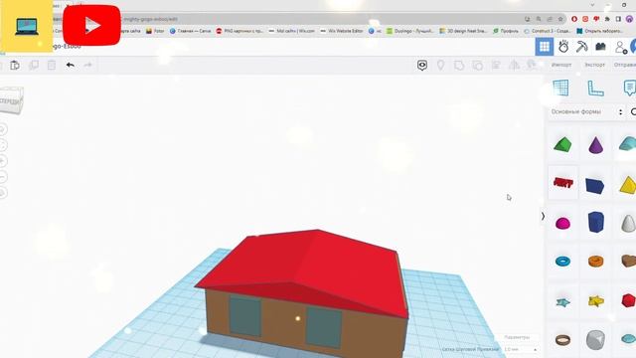The width and height of the screenshot is (636, 358).
Task: Click the bookmark star in address bar
Action: click(x=560, y=19)
